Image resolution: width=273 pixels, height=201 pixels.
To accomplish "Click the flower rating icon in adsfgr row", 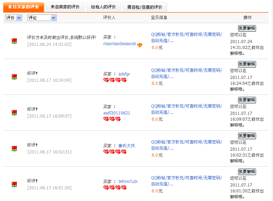I will click(x=14, y=77).
